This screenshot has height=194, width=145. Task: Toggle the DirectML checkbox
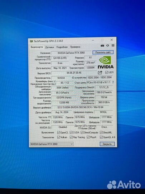[x=101, y=133]
